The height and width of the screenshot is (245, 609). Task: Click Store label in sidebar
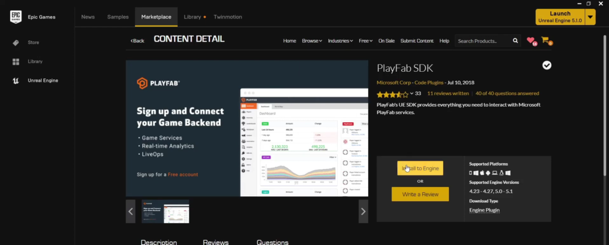(33, 43)
